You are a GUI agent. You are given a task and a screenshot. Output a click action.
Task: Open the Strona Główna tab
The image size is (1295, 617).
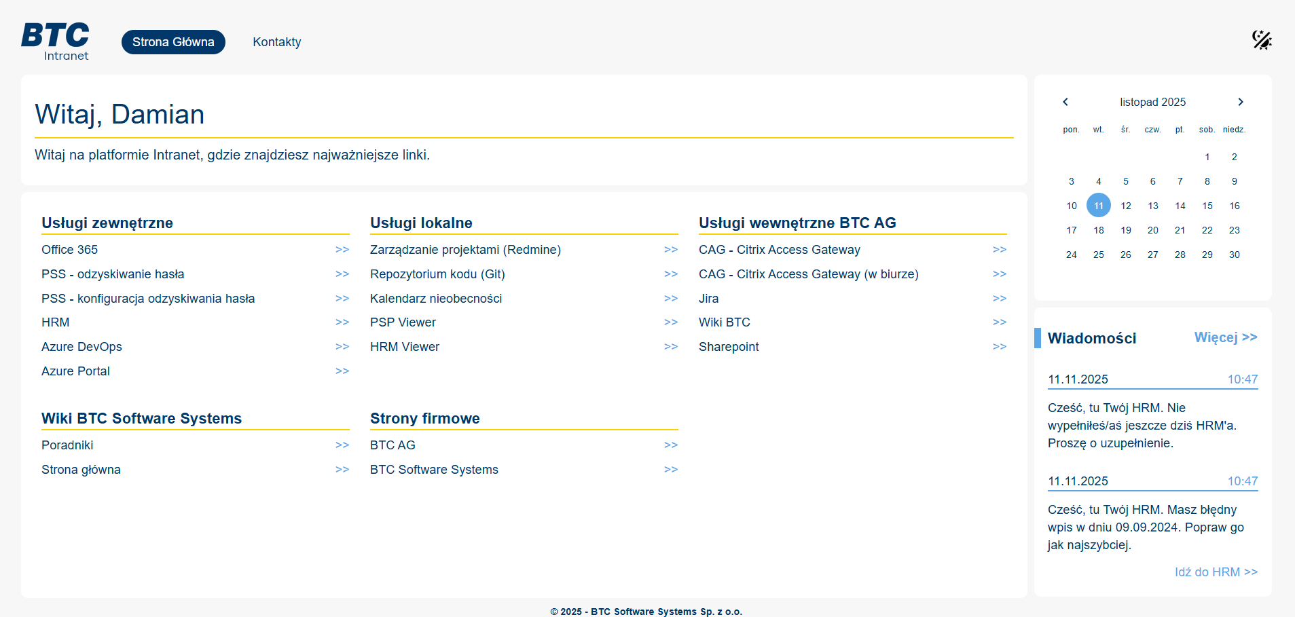click(173, 42)
